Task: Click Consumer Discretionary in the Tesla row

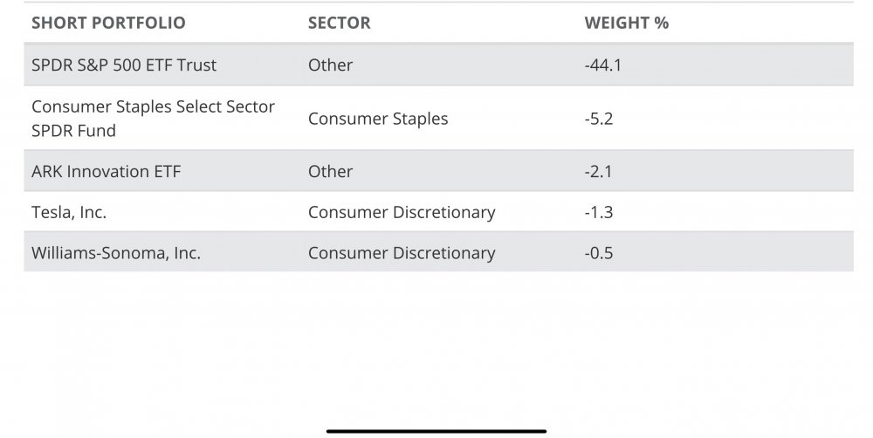Action: [402, 212]
